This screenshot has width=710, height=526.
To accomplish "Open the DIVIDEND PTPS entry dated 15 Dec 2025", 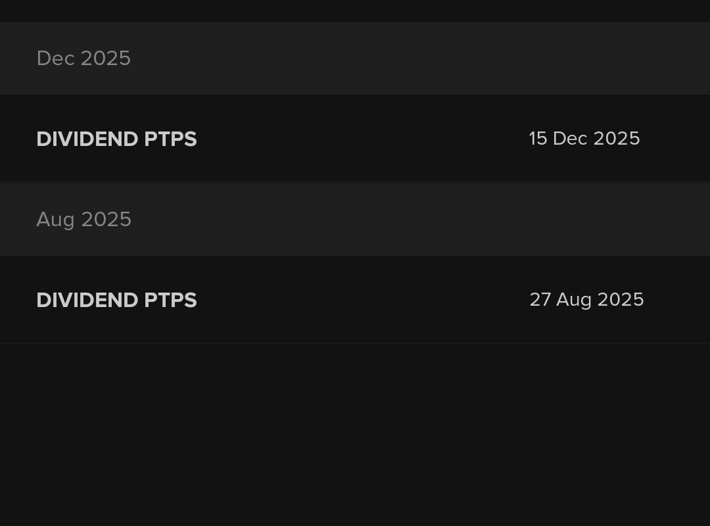I will (355, 139).
